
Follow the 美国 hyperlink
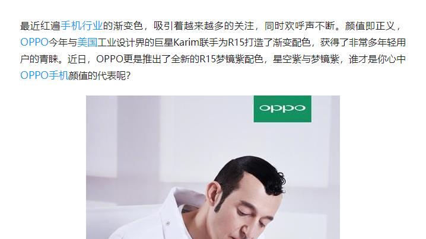pyautogui.click(x=87, y=43)
